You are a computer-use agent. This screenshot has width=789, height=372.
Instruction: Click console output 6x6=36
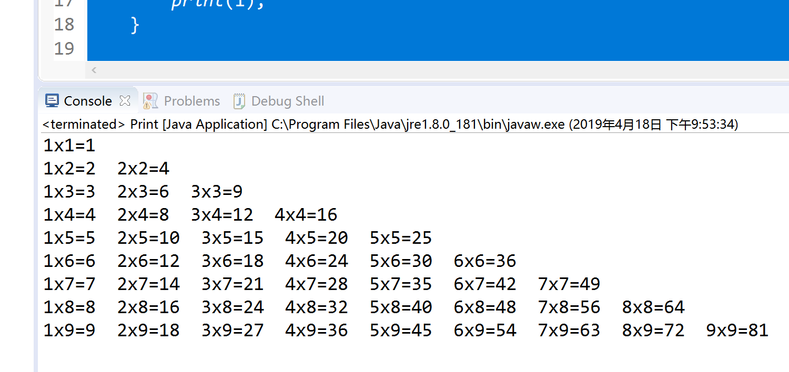[x=485, y=261]
